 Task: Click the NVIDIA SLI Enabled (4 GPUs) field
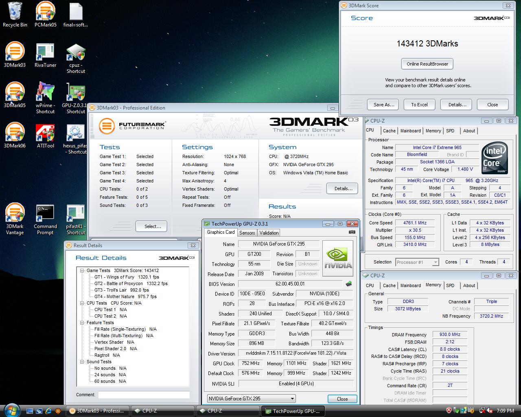(x=296, y=384)
